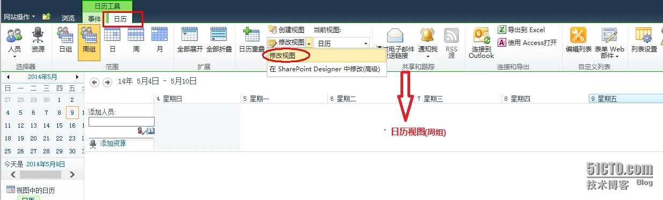This screenshot has width=663, height=200.
Task: Click the 添加人员 input field
Action: coord(121,122)
